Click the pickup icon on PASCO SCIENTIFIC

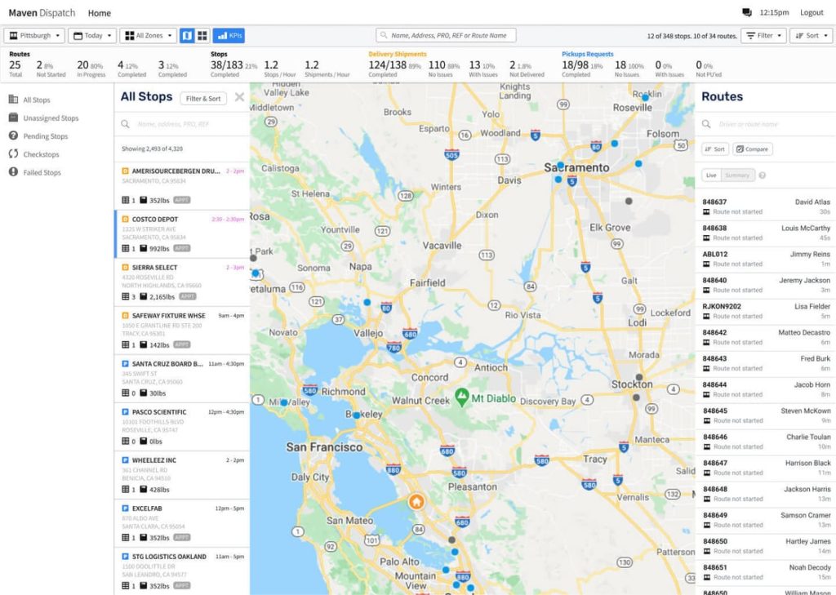point(125,412)
